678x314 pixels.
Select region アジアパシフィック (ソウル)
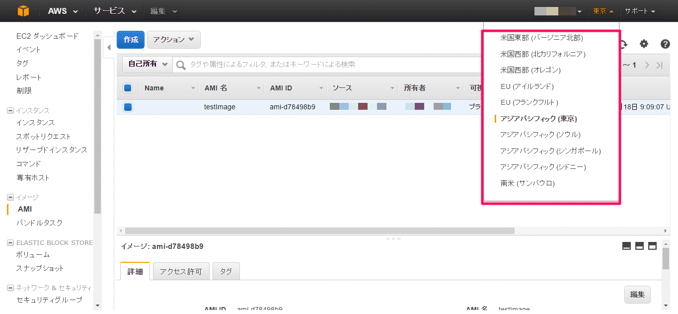[540, 135]
